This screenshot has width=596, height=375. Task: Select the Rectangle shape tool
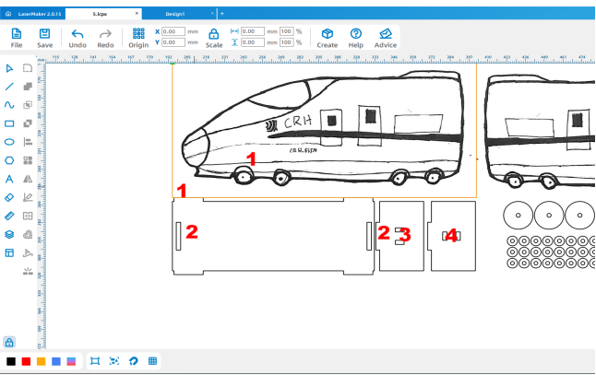9,123
